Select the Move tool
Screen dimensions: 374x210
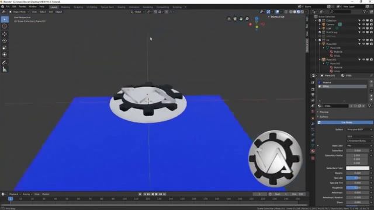(5, 34)
